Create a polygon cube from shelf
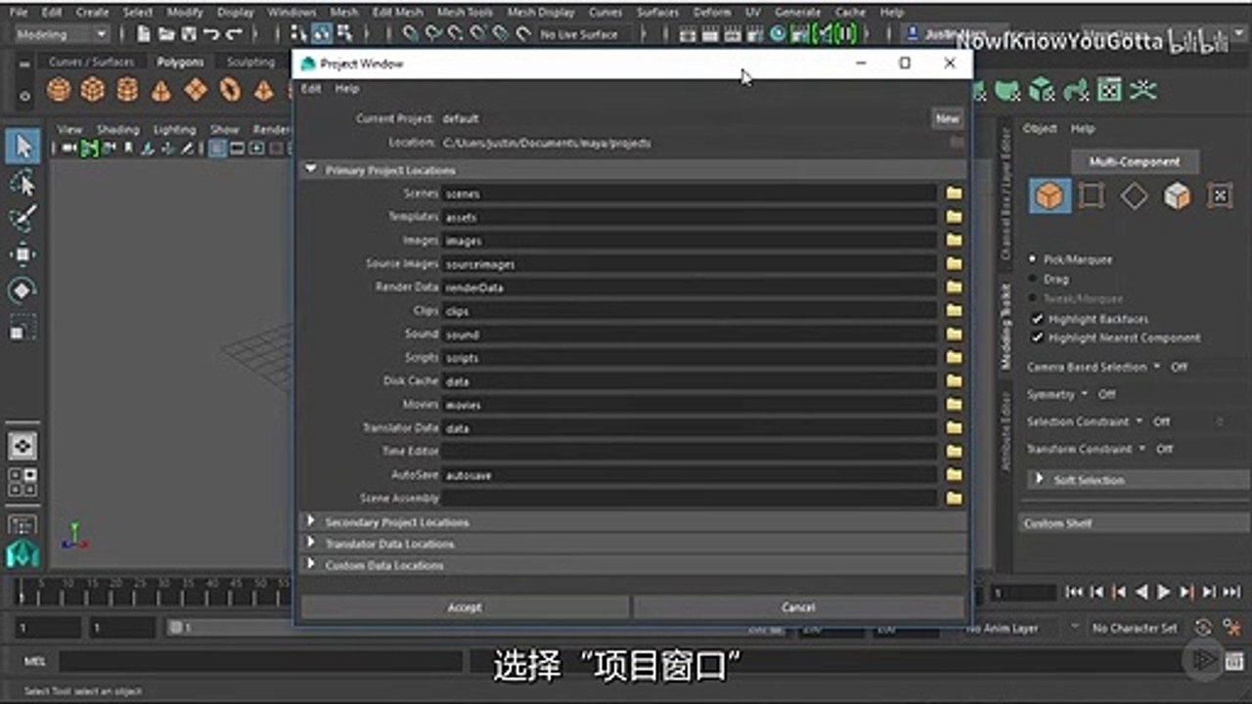 [93, 91]
